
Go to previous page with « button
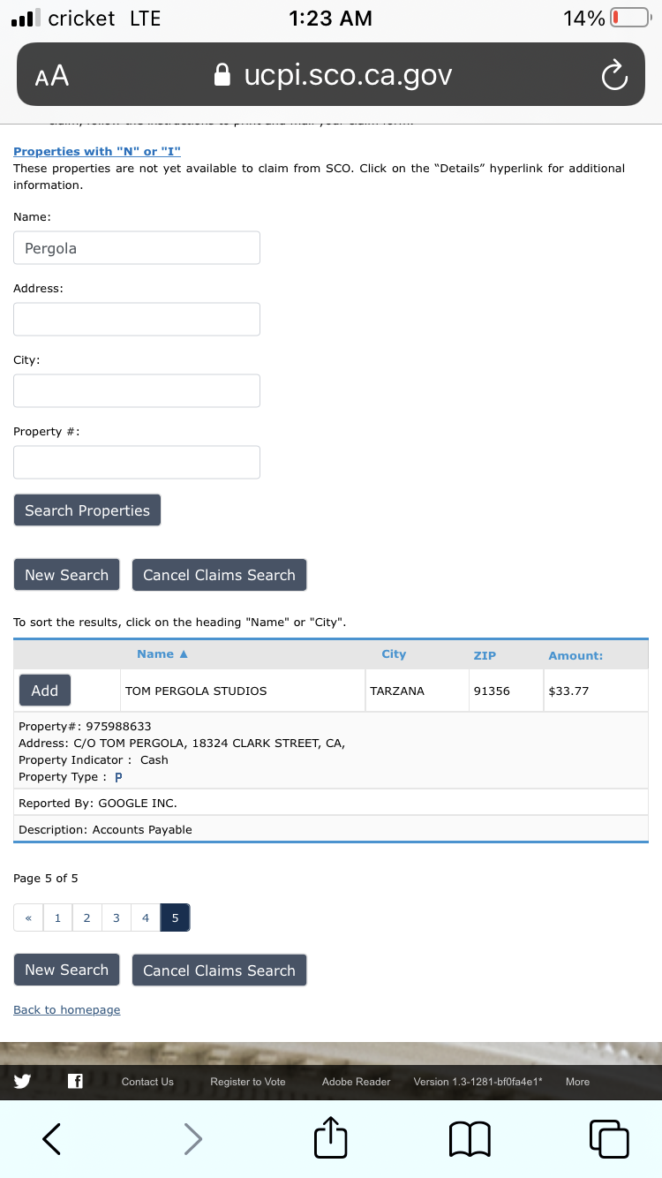(28, 917)
